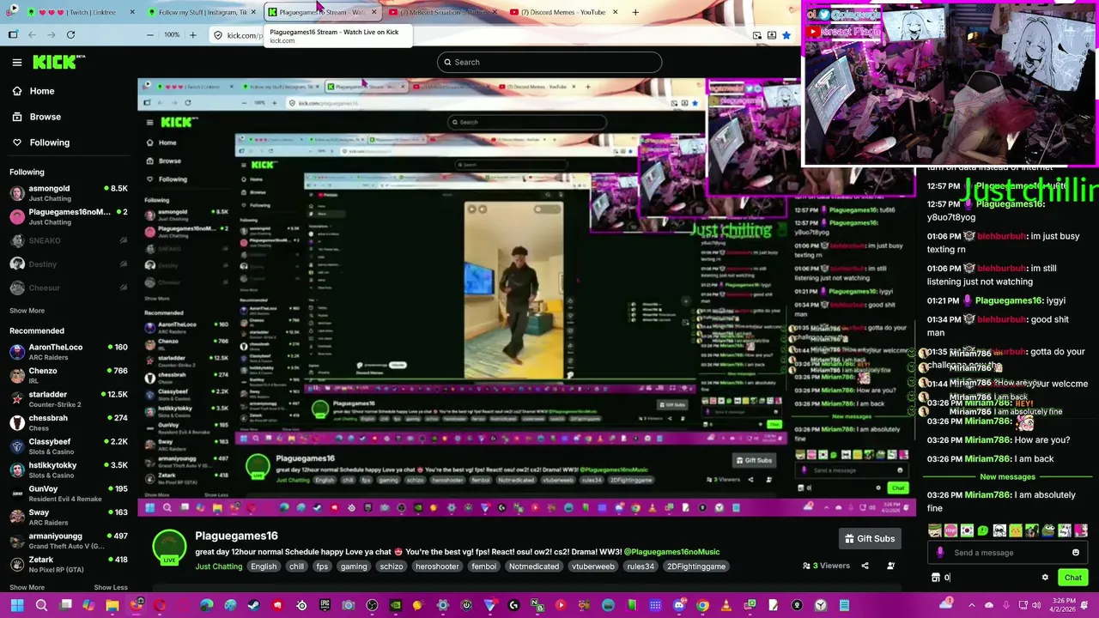The width and height of the screenshot is (1099, 618).
Task: Open Chenzo IRL recommended channel
Action: tap(69, 375)
